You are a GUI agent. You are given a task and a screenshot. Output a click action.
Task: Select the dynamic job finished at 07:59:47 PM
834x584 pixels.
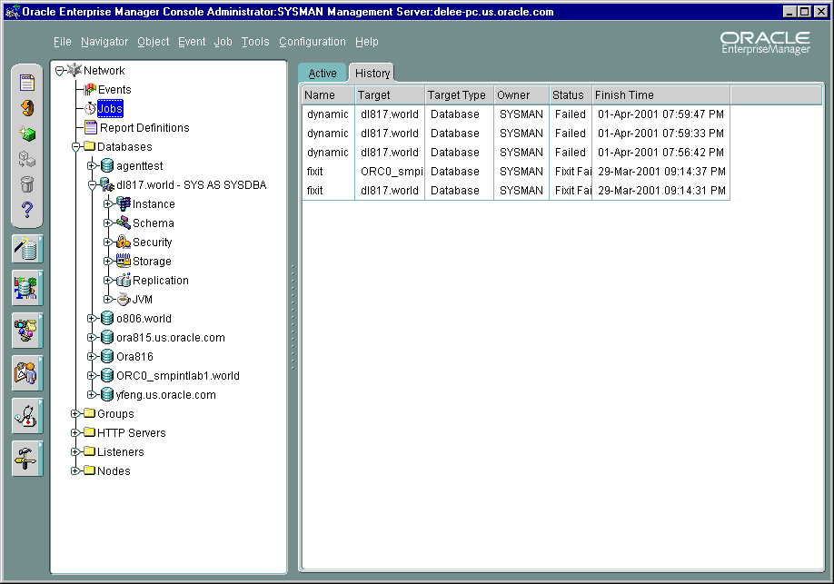[x=516, y=114]
